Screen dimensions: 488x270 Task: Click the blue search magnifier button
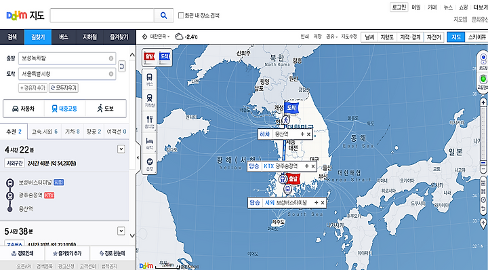[163, 15]
